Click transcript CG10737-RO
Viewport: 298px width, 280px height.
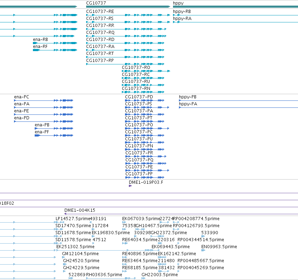point(136,68)
